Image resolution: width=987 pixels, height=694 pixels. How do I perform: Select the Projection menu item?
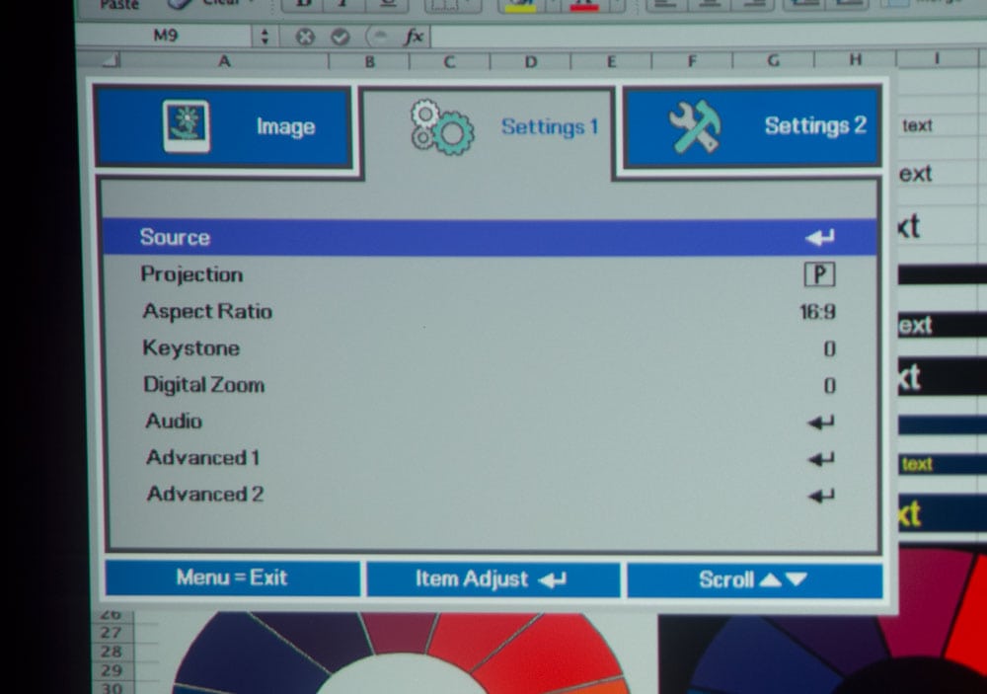(x=490, y=274)
